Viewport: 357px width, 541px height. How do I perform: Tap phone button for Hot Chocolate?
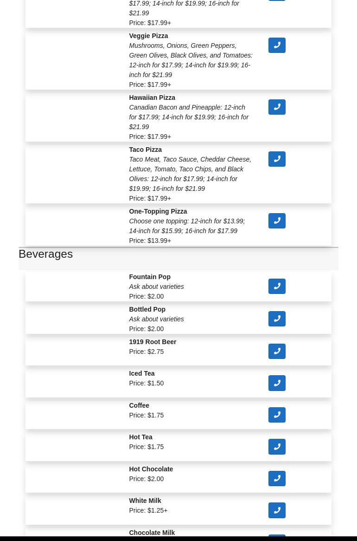277,479
